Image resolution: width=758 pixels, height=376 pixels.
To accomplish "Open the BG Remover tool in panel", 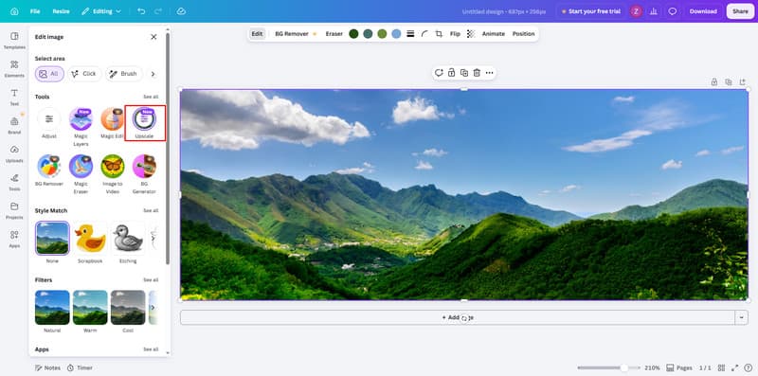I will click(x=49, y=170).
